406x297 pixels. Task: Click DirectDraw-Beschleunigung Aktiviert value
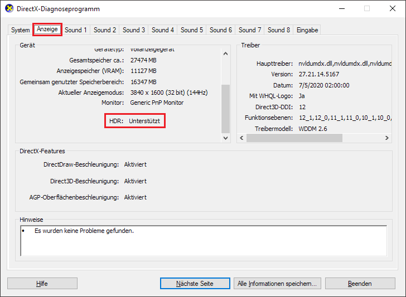(x=135, y=164)
